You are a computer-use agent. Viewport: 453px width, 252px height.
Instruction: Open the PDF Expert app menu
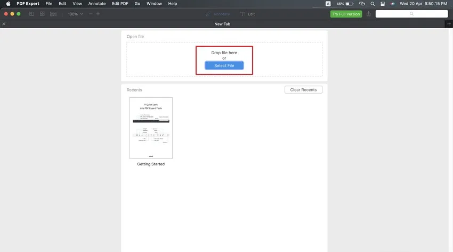click(x=28, y=4)
